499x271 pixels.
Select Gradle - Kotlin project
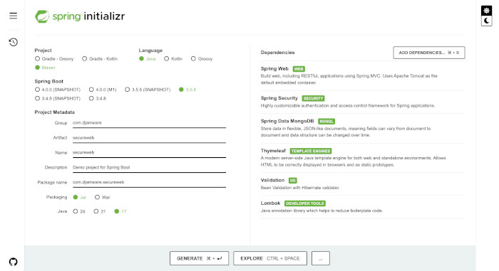pos(100,59)
